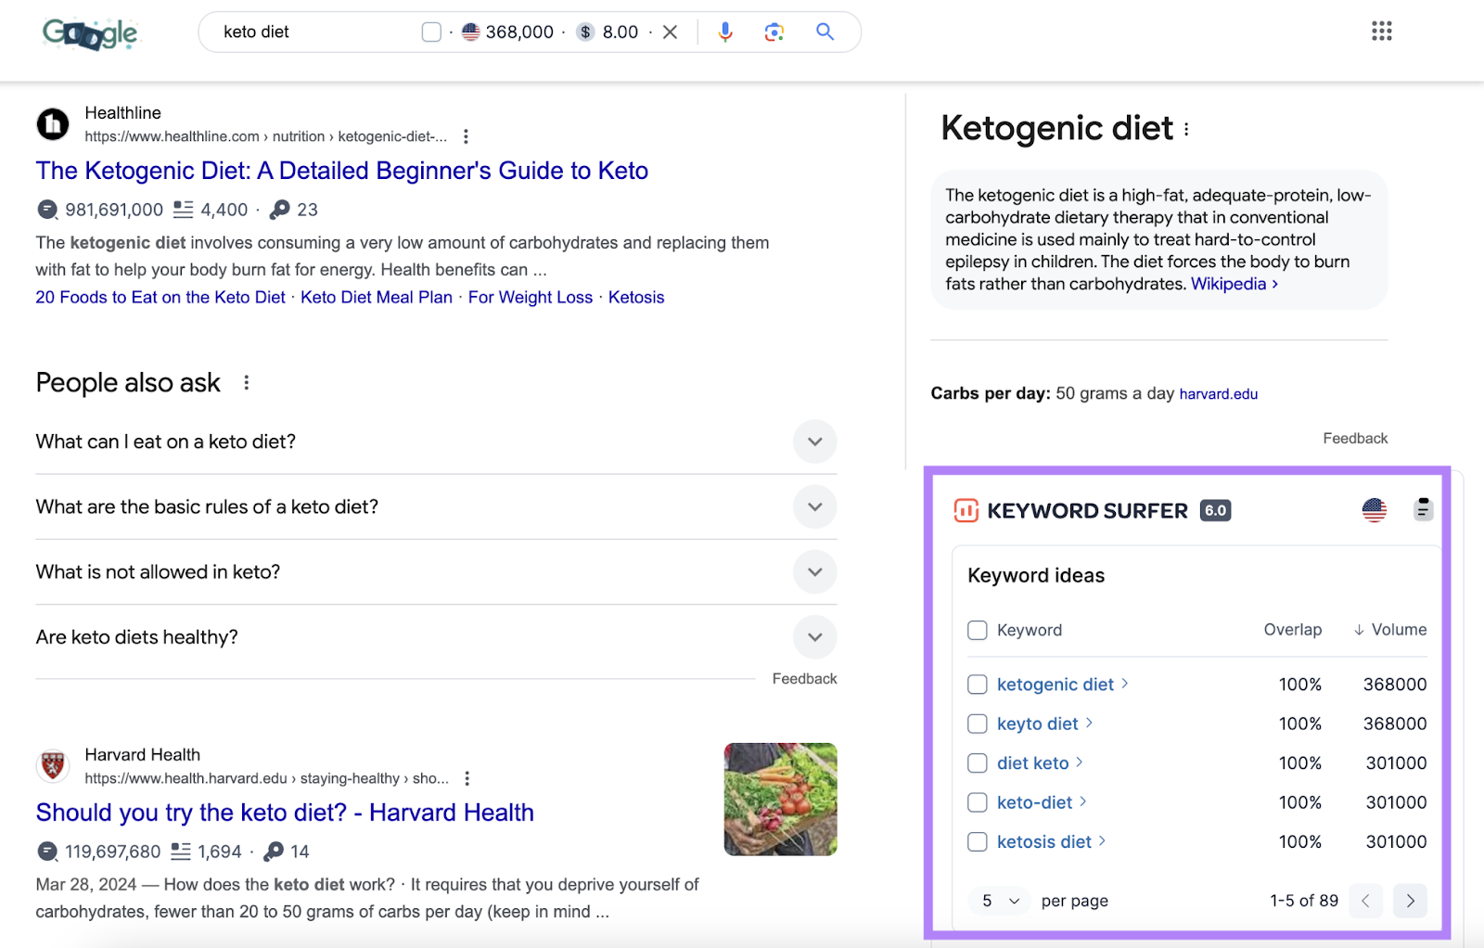Open Google Lens image search icon
Viewport: 1484px width, 948px height.
point(774,32)
